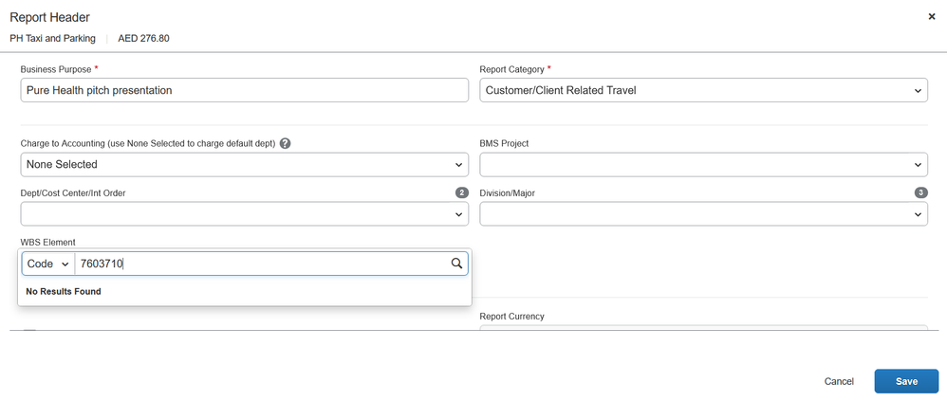Click the No Results Found message

tap(64, 291)
